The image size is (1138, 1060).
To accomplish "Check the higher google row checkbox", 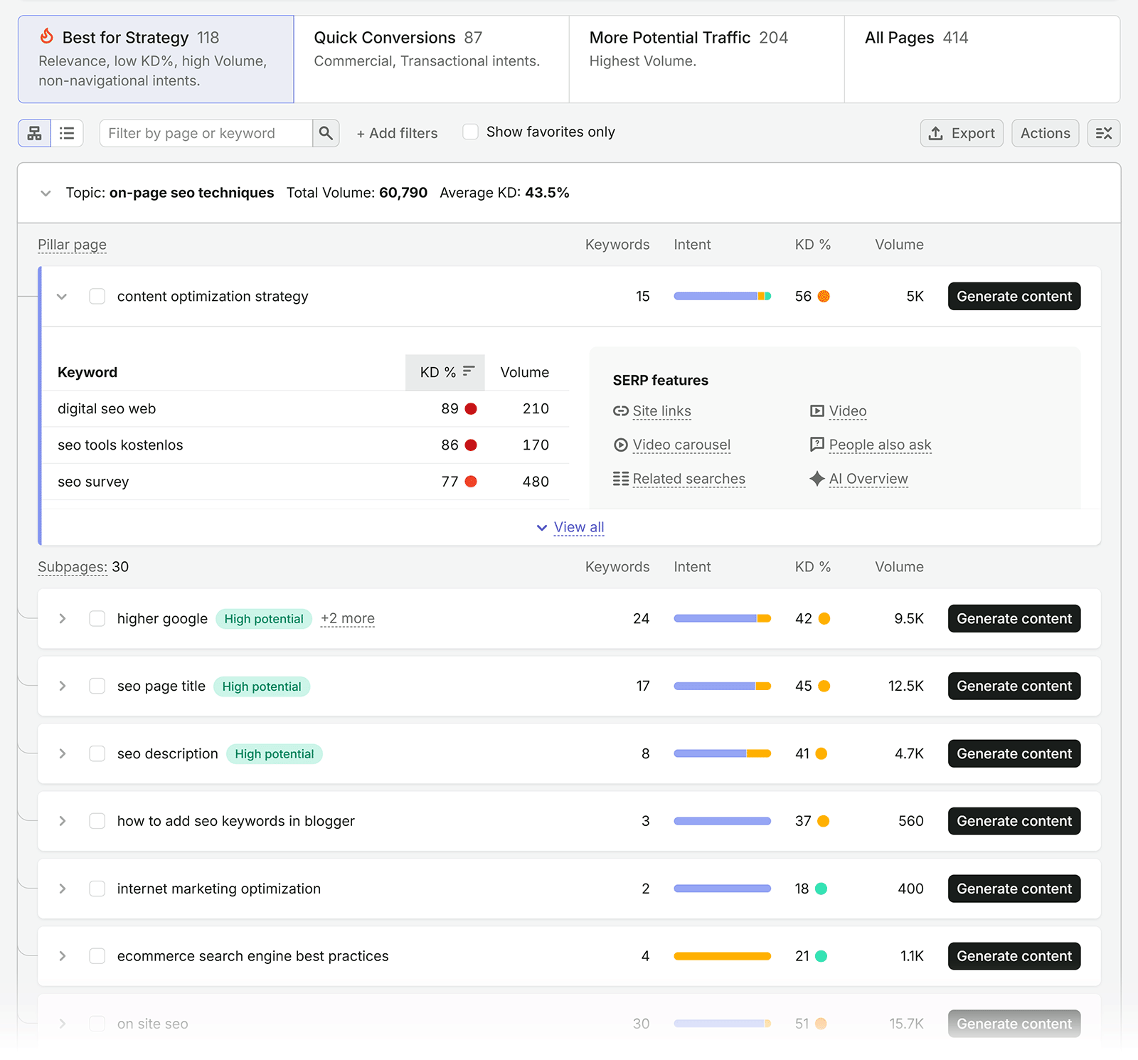I will pos(97,618).
